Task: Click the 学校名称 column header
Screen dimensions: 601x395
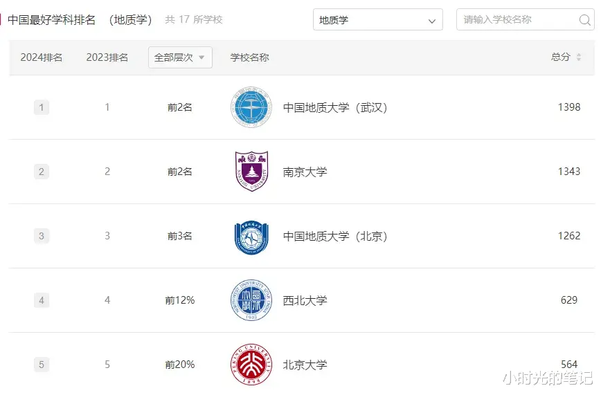Action: pos(249,57)
